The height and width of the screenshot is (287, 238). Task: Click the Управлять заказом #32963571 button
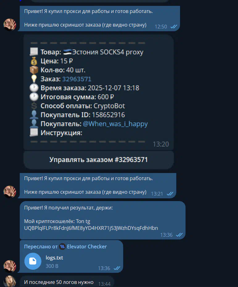(x=98, y=160)
